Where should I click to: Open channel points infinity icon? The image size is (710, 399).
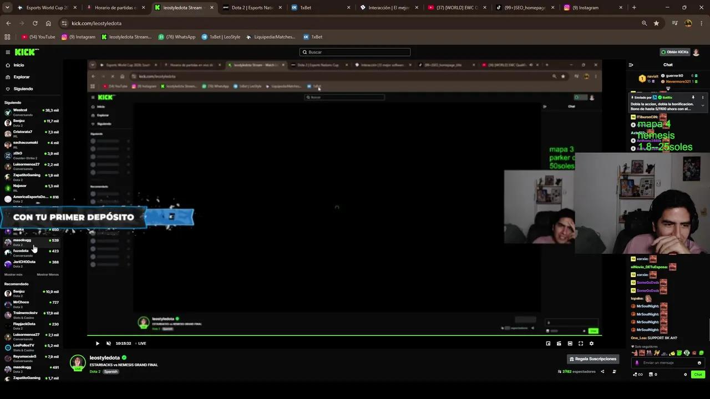pos(638,375)
